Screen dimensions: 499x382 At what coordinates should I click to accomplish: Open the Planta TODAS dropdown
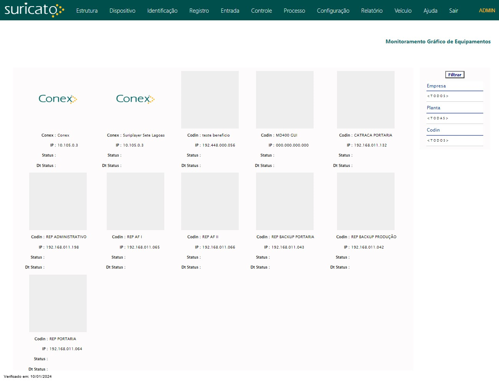click(455, 119)
